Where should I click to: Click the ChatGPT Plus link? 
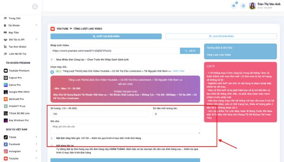coord(17,106)
